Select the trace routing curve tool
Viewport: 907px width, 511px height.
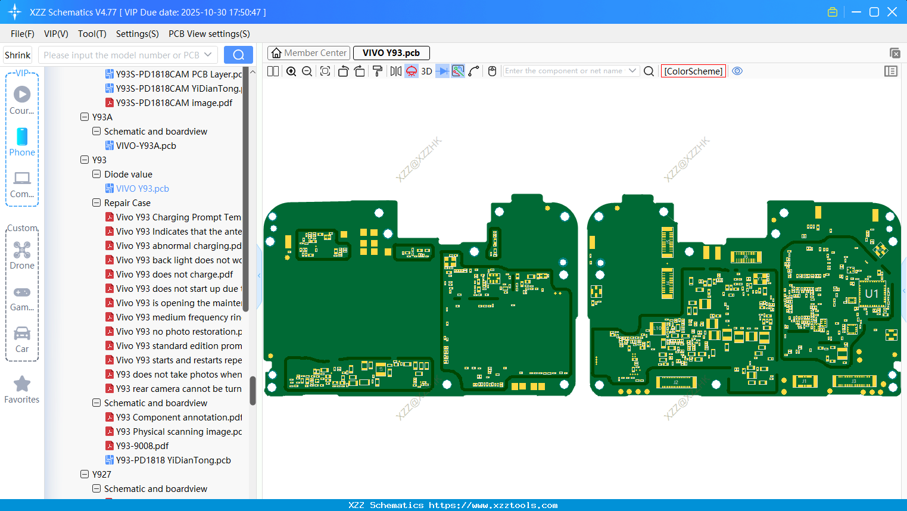[474, 71]
